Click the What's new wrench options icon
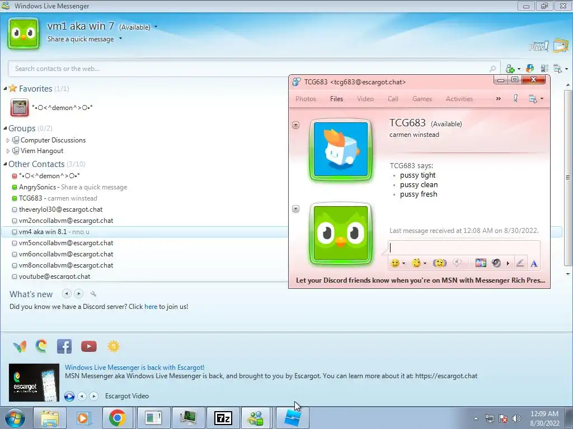Screen dimensions: 573x429 tap(93, 294)
